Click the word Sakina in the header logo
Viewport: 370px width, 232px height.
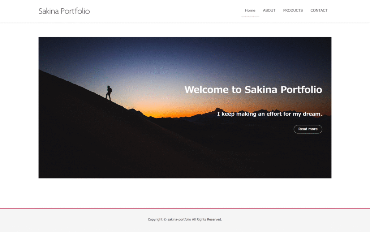[x=49, y=11]
